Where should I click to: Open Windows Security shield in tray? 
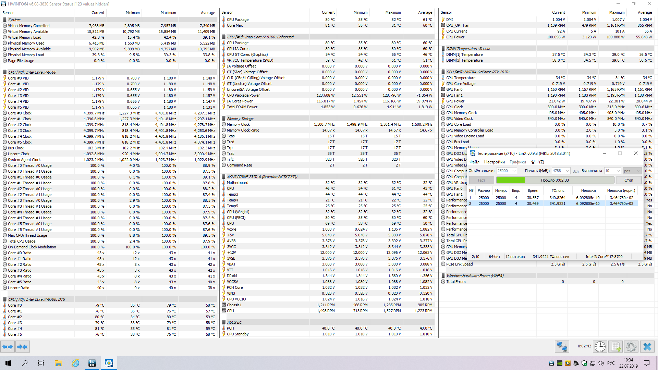[x=584, y=363]
